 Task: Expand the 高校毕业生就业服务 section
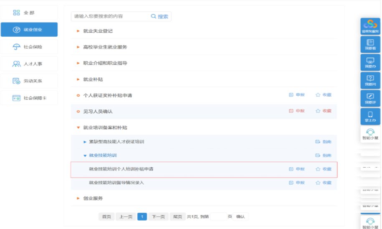tap(78, 47)
